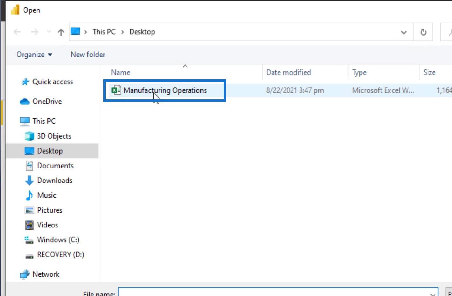This screenshot has height=296, width=452.
Task: Click the Microsoft Excel W... type cell
Action: click(x=383, y=90)
